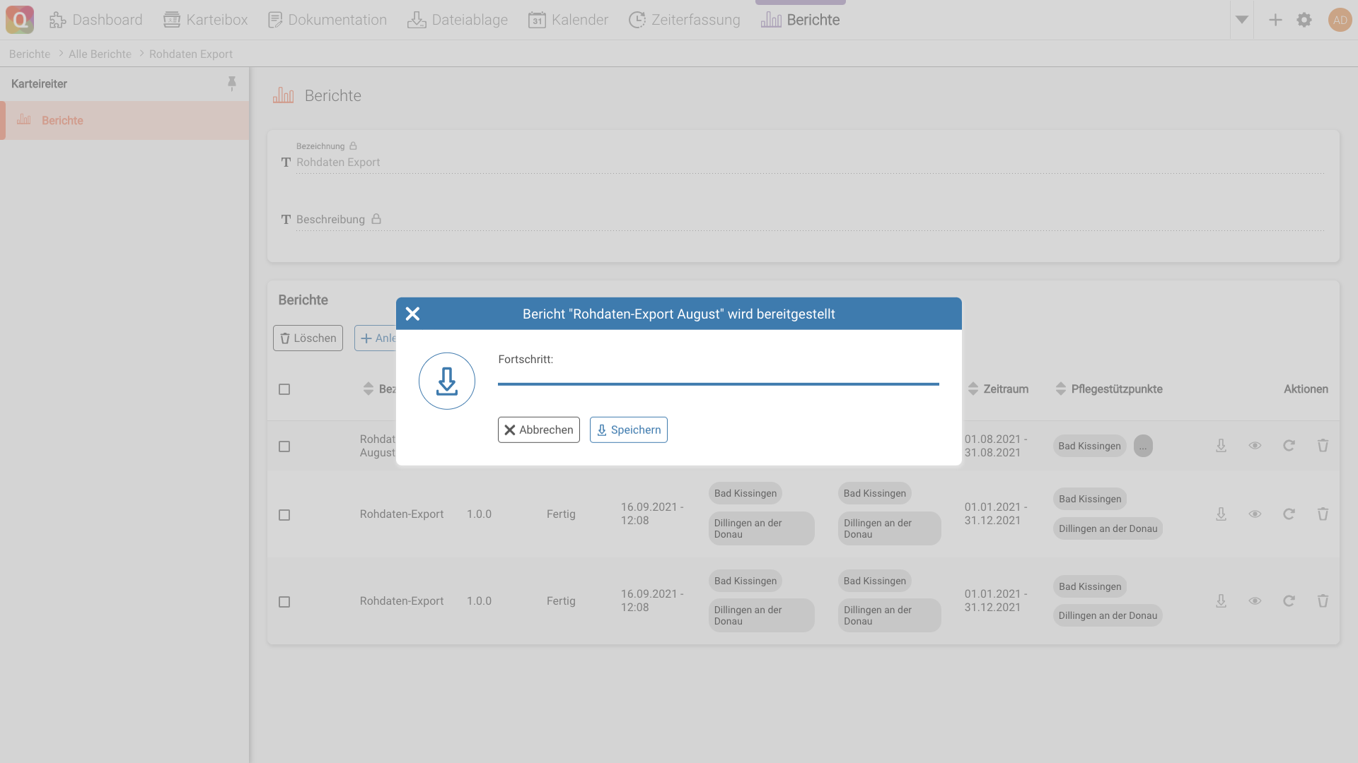Open settings gear in top bar
The width and height of the screenshot is (1358, 763).
click(x=1304, y=20)
